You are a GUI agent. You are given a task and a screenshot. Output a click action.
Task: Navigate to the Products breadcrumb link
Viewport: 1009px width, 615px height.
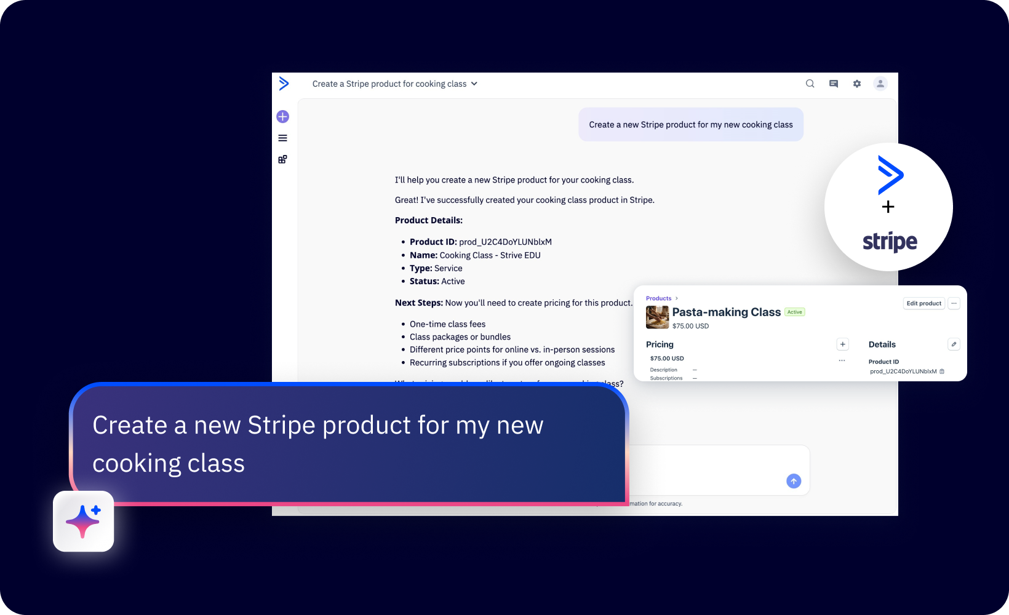click(x=658, y=298)
